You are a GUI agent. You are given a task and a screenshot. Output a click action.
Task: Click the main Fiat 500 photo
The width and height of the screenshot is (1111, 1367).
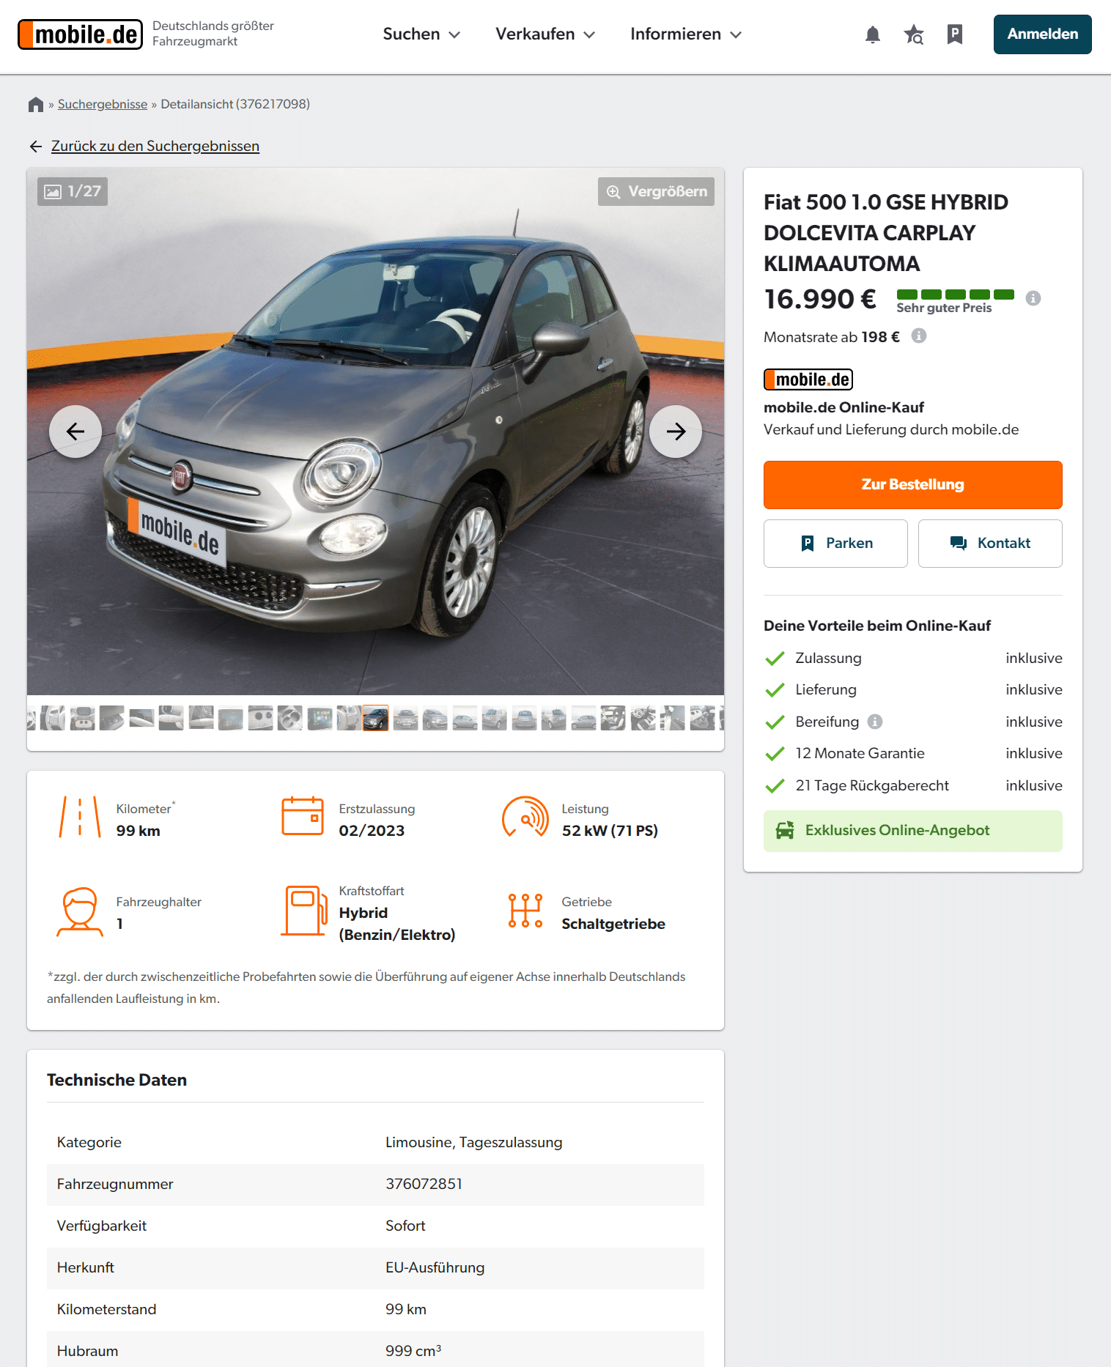[375, 431]
